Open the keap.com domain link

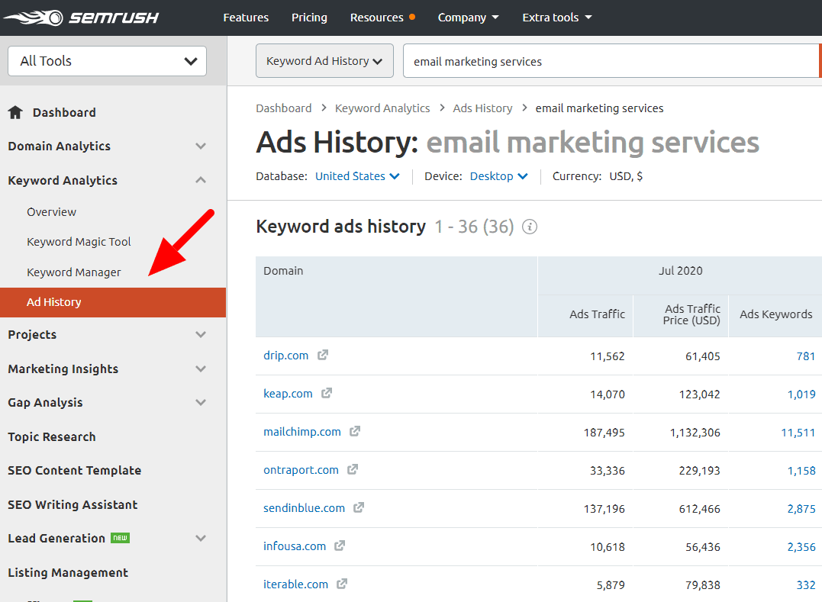(288, 394)
